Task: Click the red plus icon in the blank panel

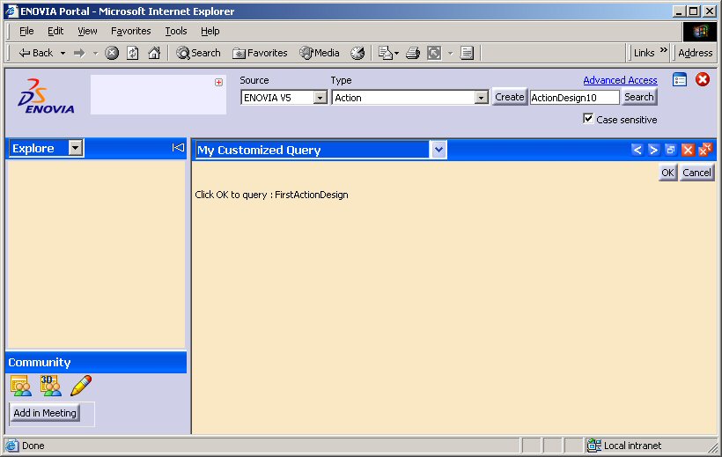Action: coord(218,83)
